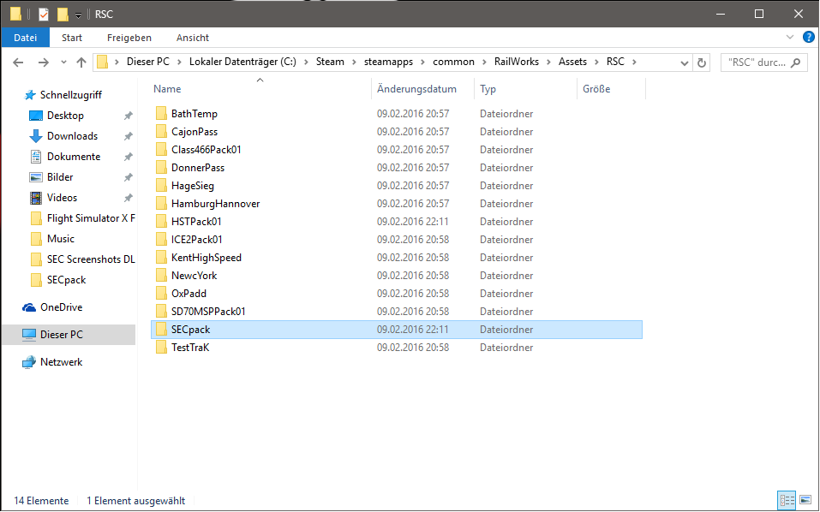The width and height of the screenshot is (820, 512).
Task: Select the TestTraK folder
Action: click(x=190, y=348)
